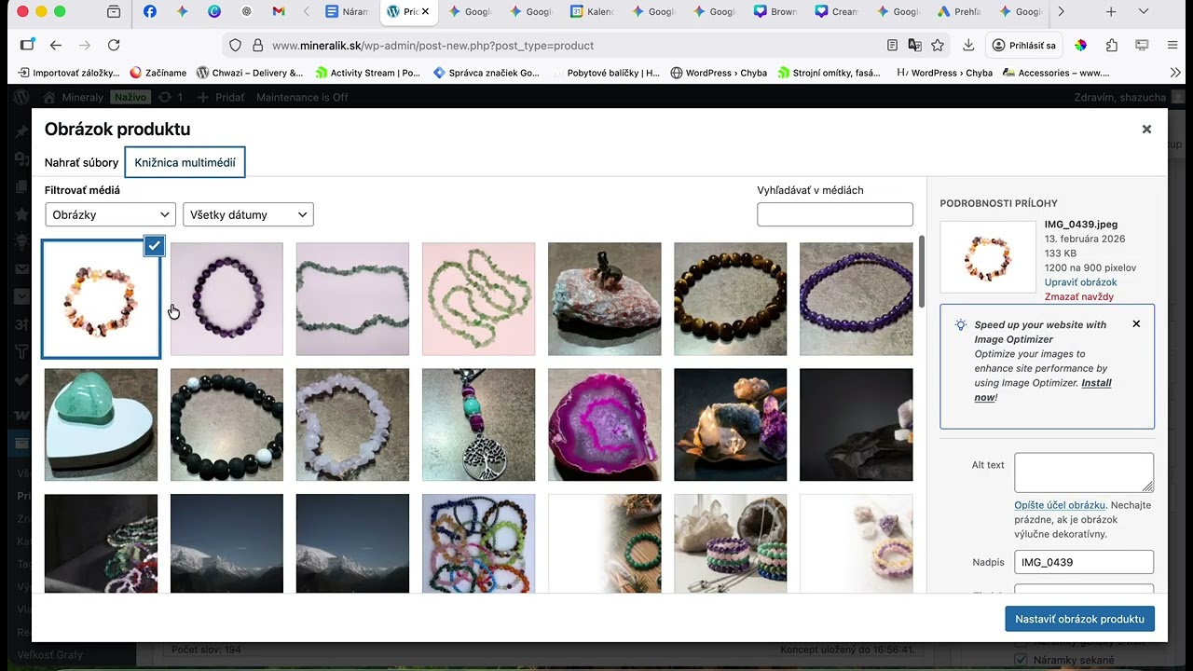The width and height of the screenshot is (1193, 671).
Task: Select the purple amethyst bracelet on pink thumbnail
Action: click(226, 299)
